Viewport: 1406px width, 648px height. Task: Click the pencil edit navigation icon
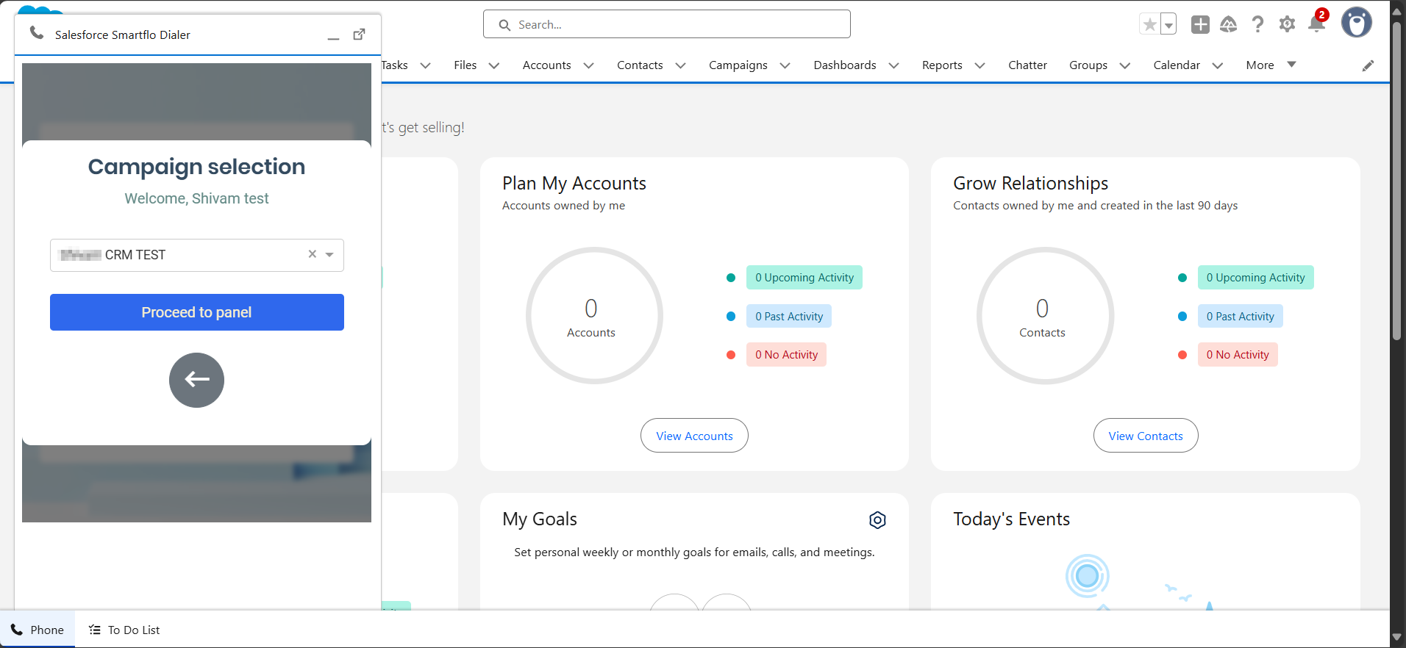pos(1368,65)
